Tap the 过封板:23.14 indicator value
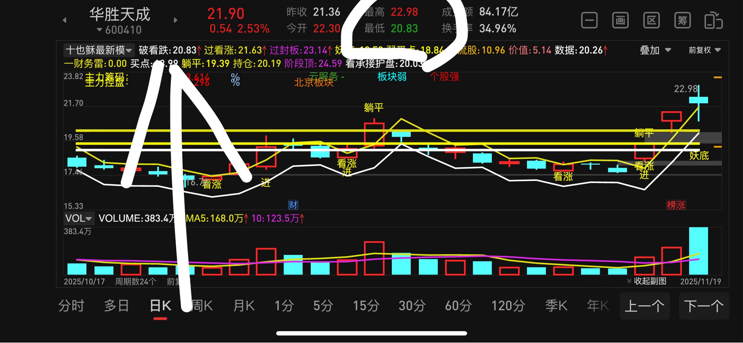The height and width of the screenshot is (343, 743). [301, 50]
